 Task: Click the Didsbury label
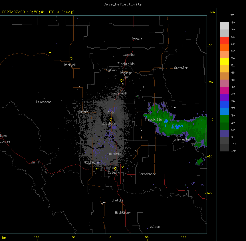pyautogui.click(x=109, y=123)
